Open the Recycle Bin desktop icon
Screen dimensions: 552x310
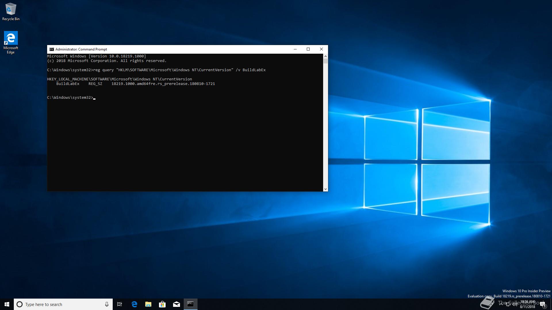[x=11, y=12]
